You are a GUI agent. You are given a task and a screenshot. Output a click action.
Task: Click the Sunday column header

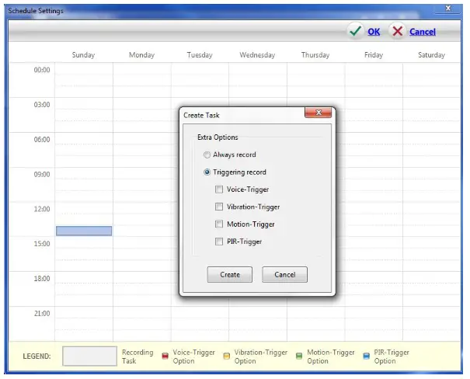click(83, 55)
